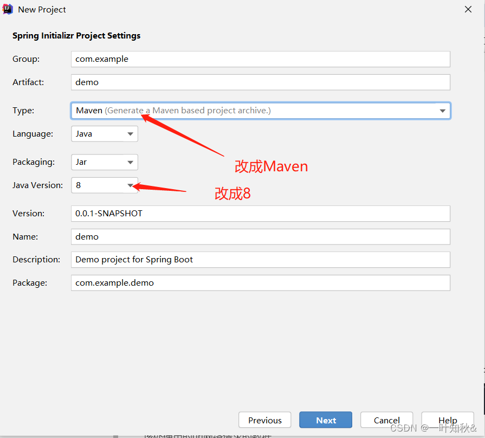Click the Package label

coord(30,283)
